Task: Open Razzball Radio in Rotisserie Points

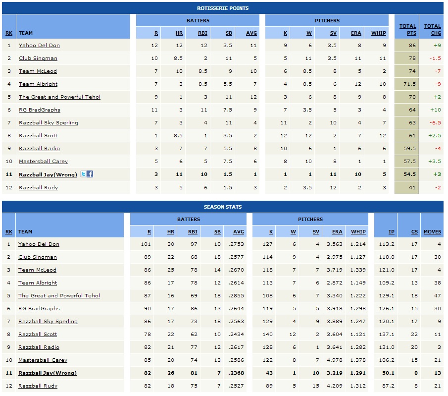Action: point(39,148)
